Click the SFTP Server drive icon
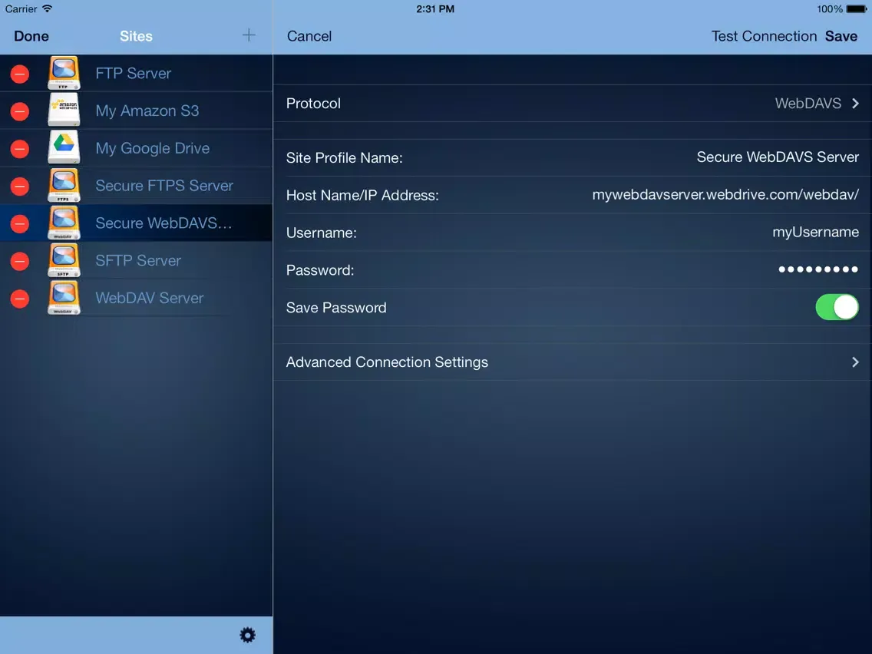 [64, 260]
